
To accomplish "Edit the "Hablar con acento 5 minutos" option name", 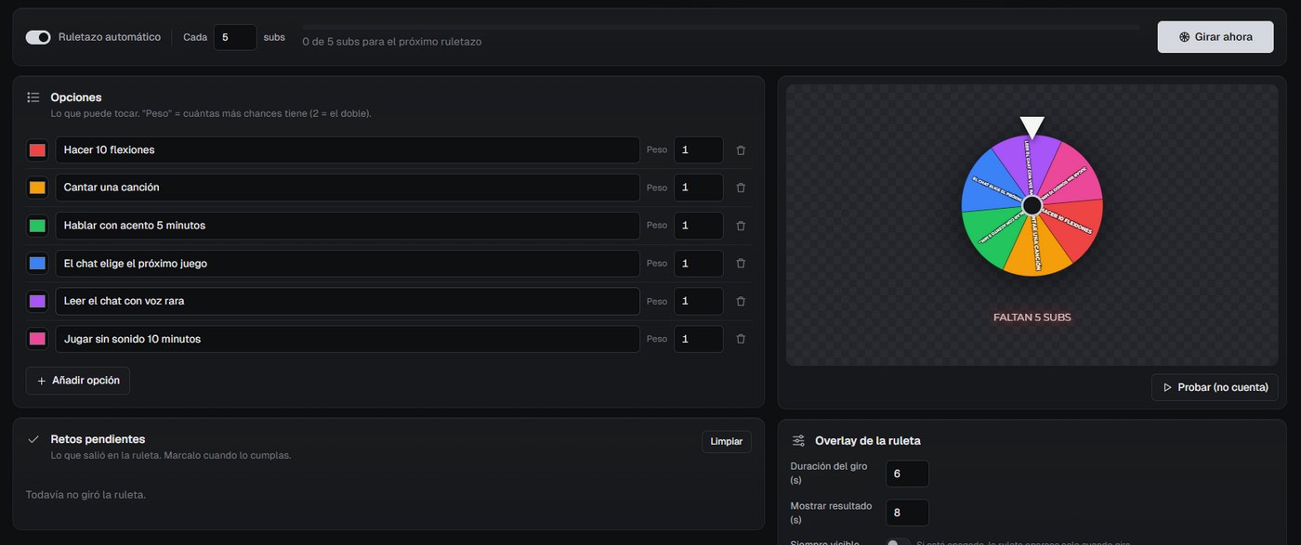I will coord(348,226).
